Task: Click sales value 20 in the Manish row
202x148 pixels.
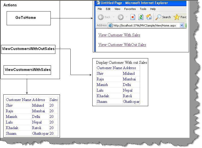Action: (52, 117)
